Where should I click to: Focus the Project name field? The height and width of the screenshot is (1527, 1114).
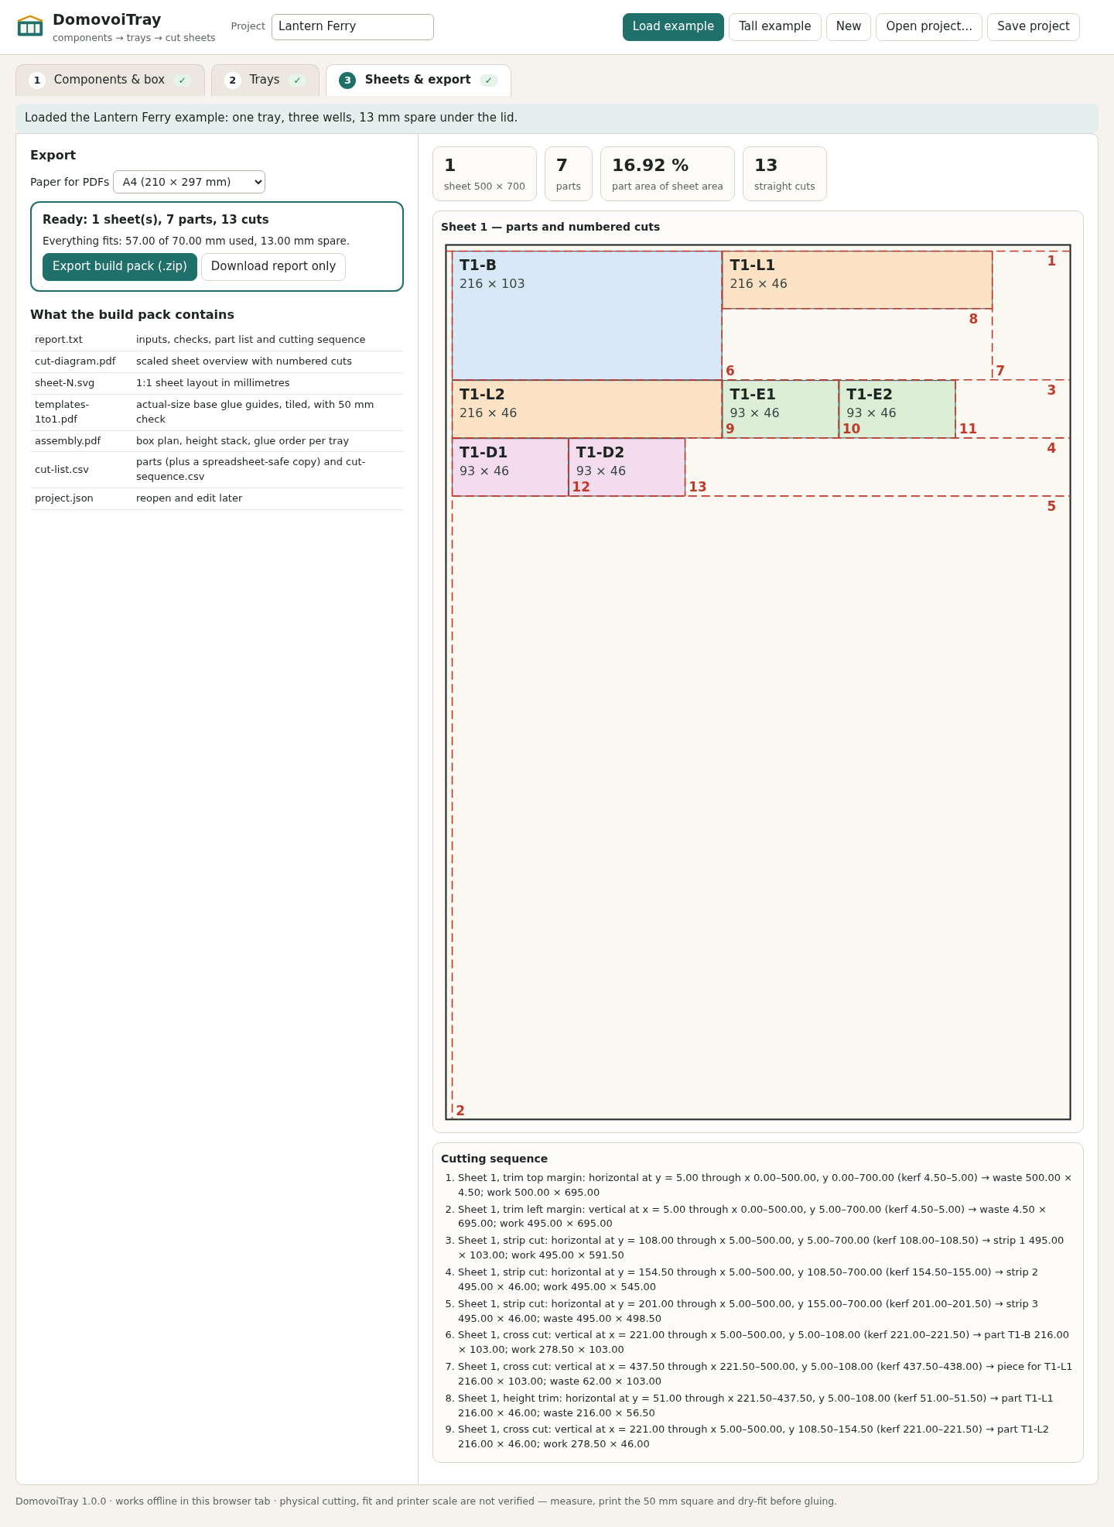click(x=353, y=27)
